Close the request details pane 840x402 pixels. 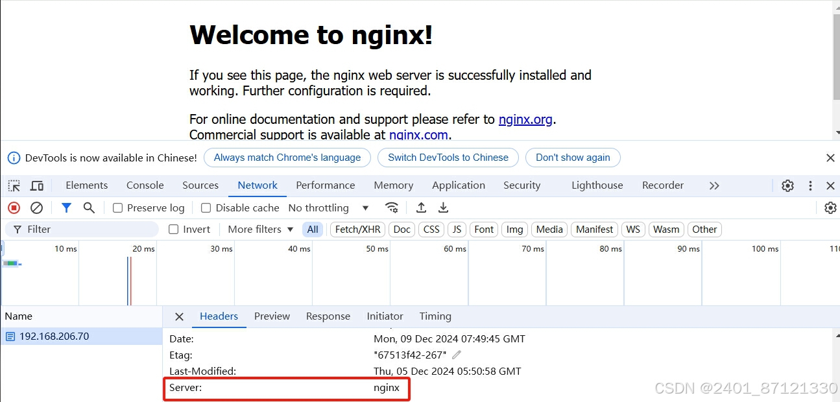180,316
